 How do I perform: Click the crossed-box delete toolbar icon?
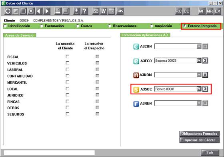click(x=31, y=11)
